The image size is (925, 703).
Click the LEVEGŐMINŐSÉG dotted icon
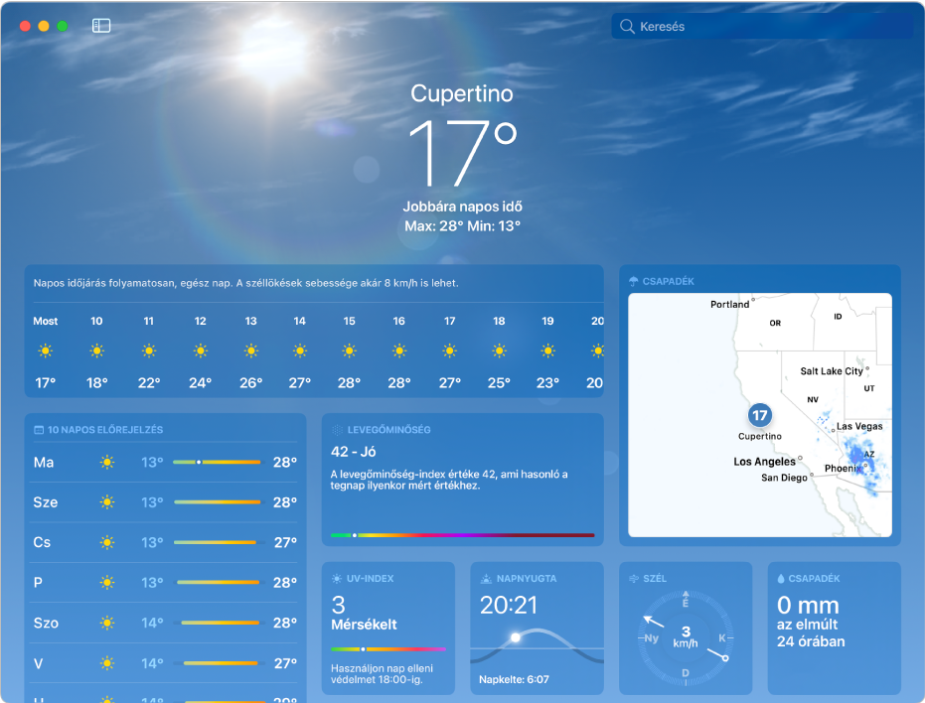pyautogui.click(x=338, y=430)
